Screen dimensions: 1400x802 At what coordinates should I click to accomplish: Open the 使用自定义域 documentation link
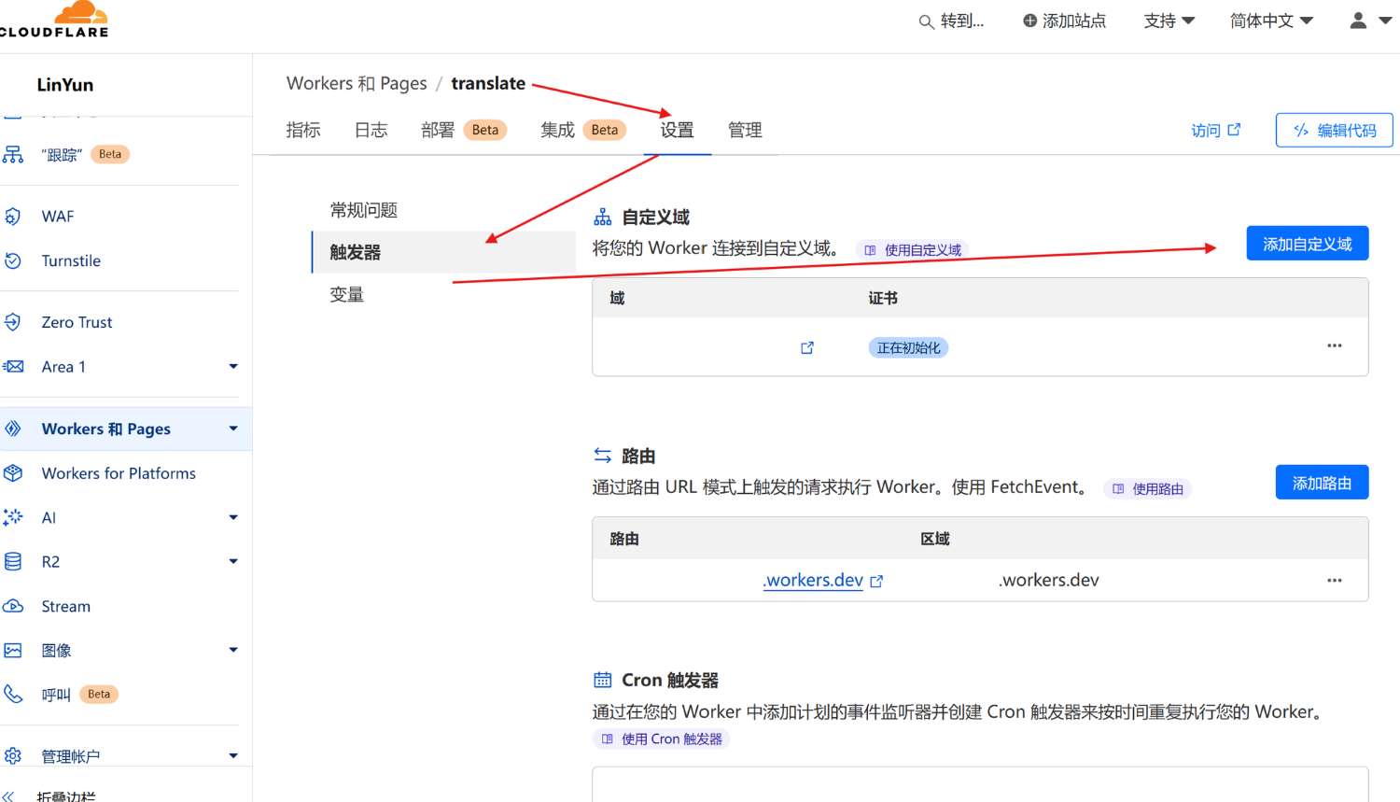point(912,250)
